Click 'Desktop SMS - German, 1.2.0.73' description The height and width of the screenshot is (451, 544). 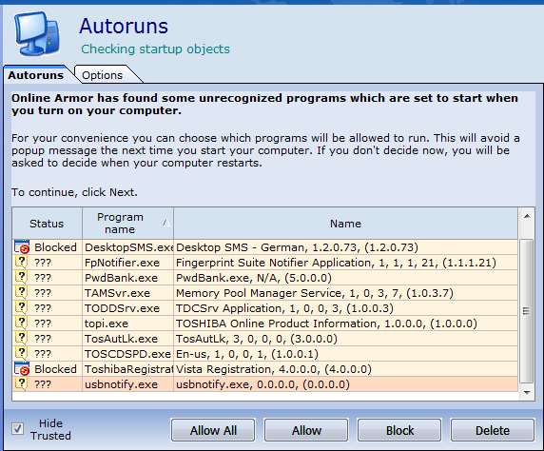[x=297, y=247]
